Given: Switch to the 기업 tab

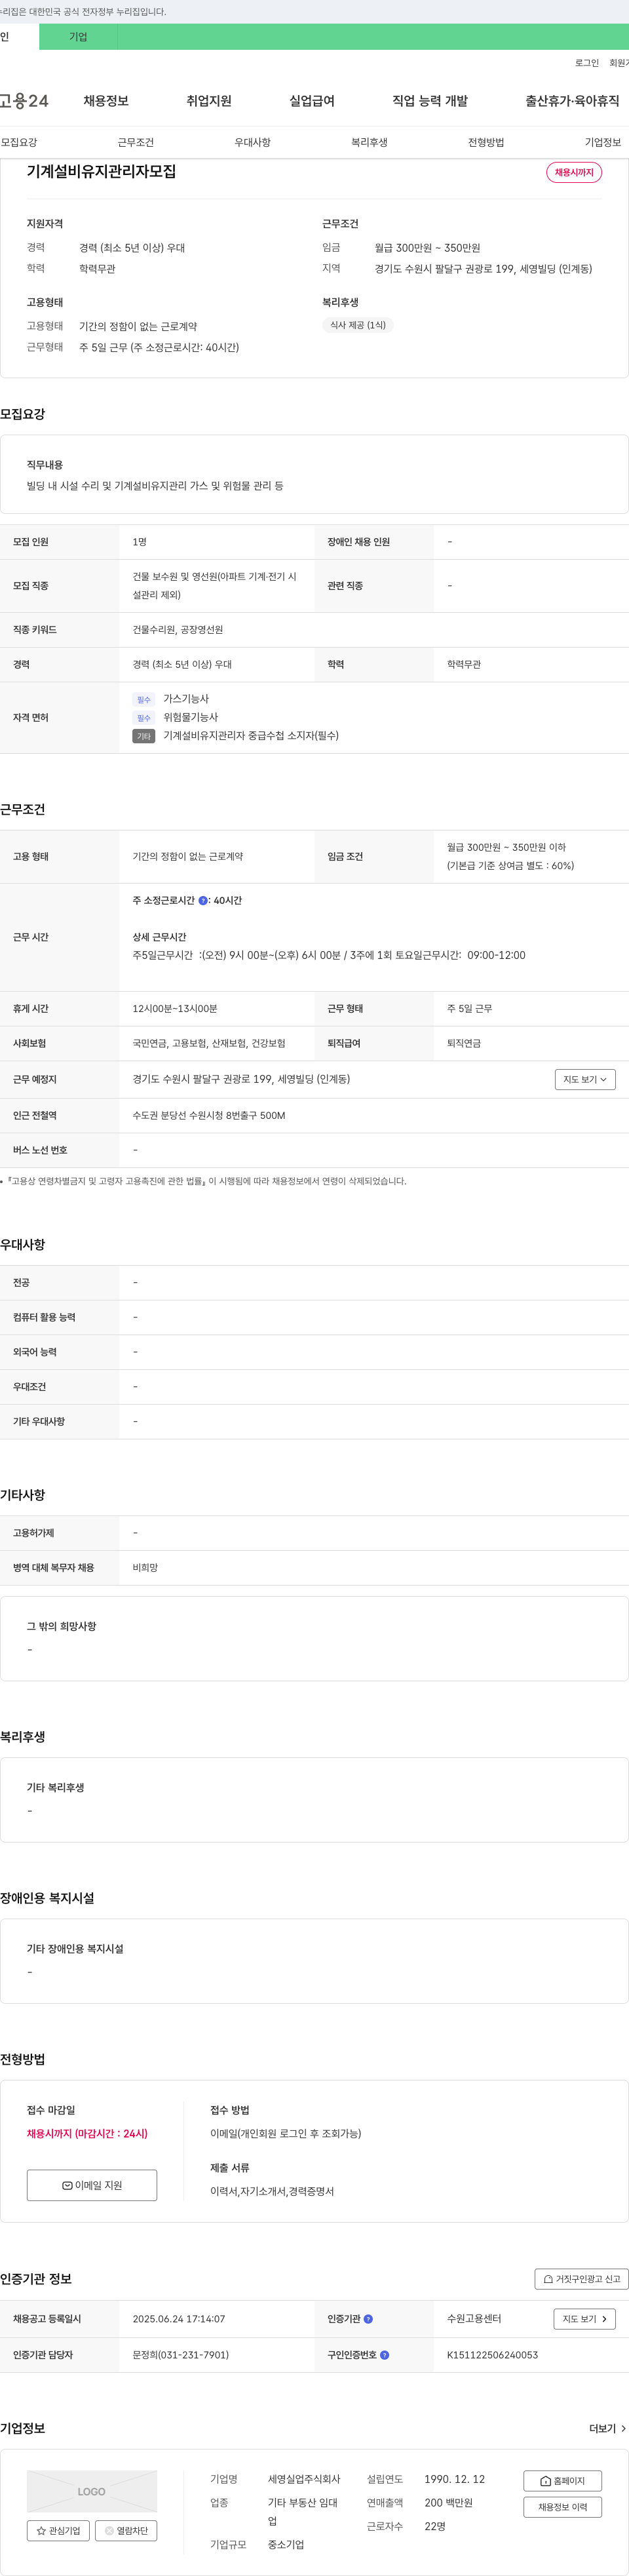Looking at the screenshot, I should [x=78, y=37].
